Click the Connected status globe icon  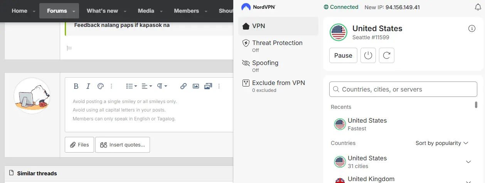326,7
